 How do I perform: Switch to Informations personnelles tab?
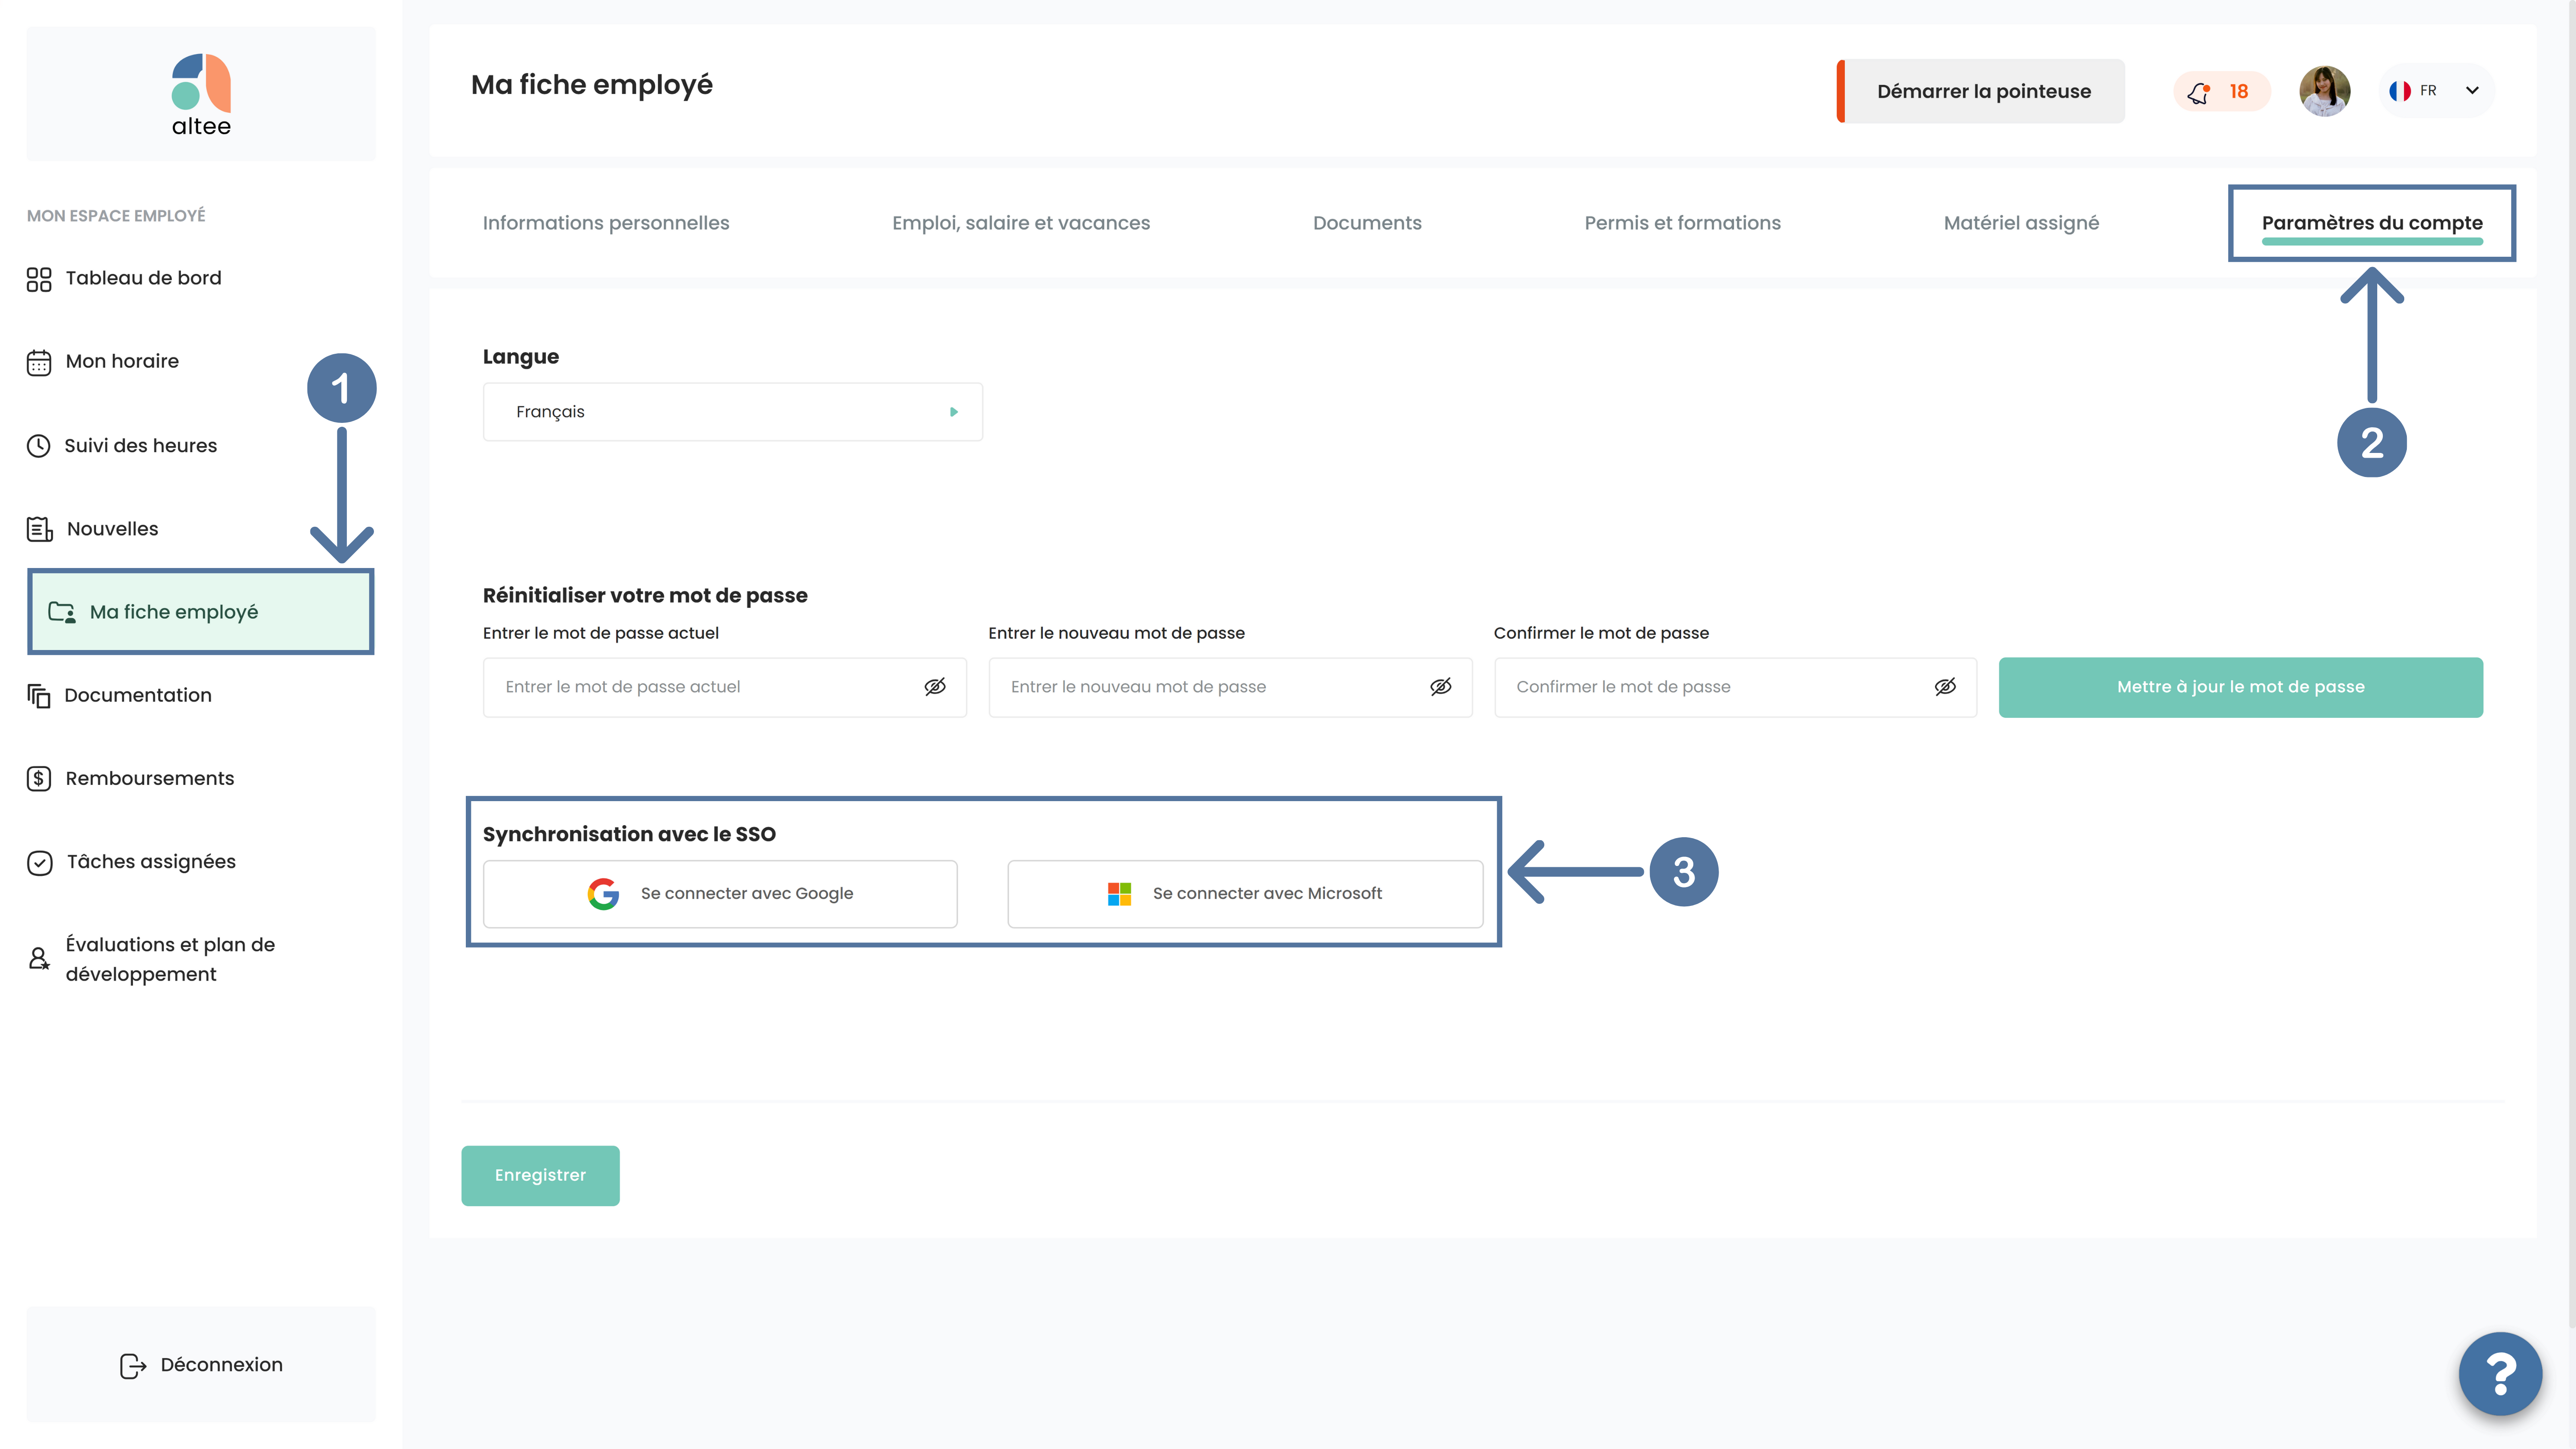pos(606,223)
